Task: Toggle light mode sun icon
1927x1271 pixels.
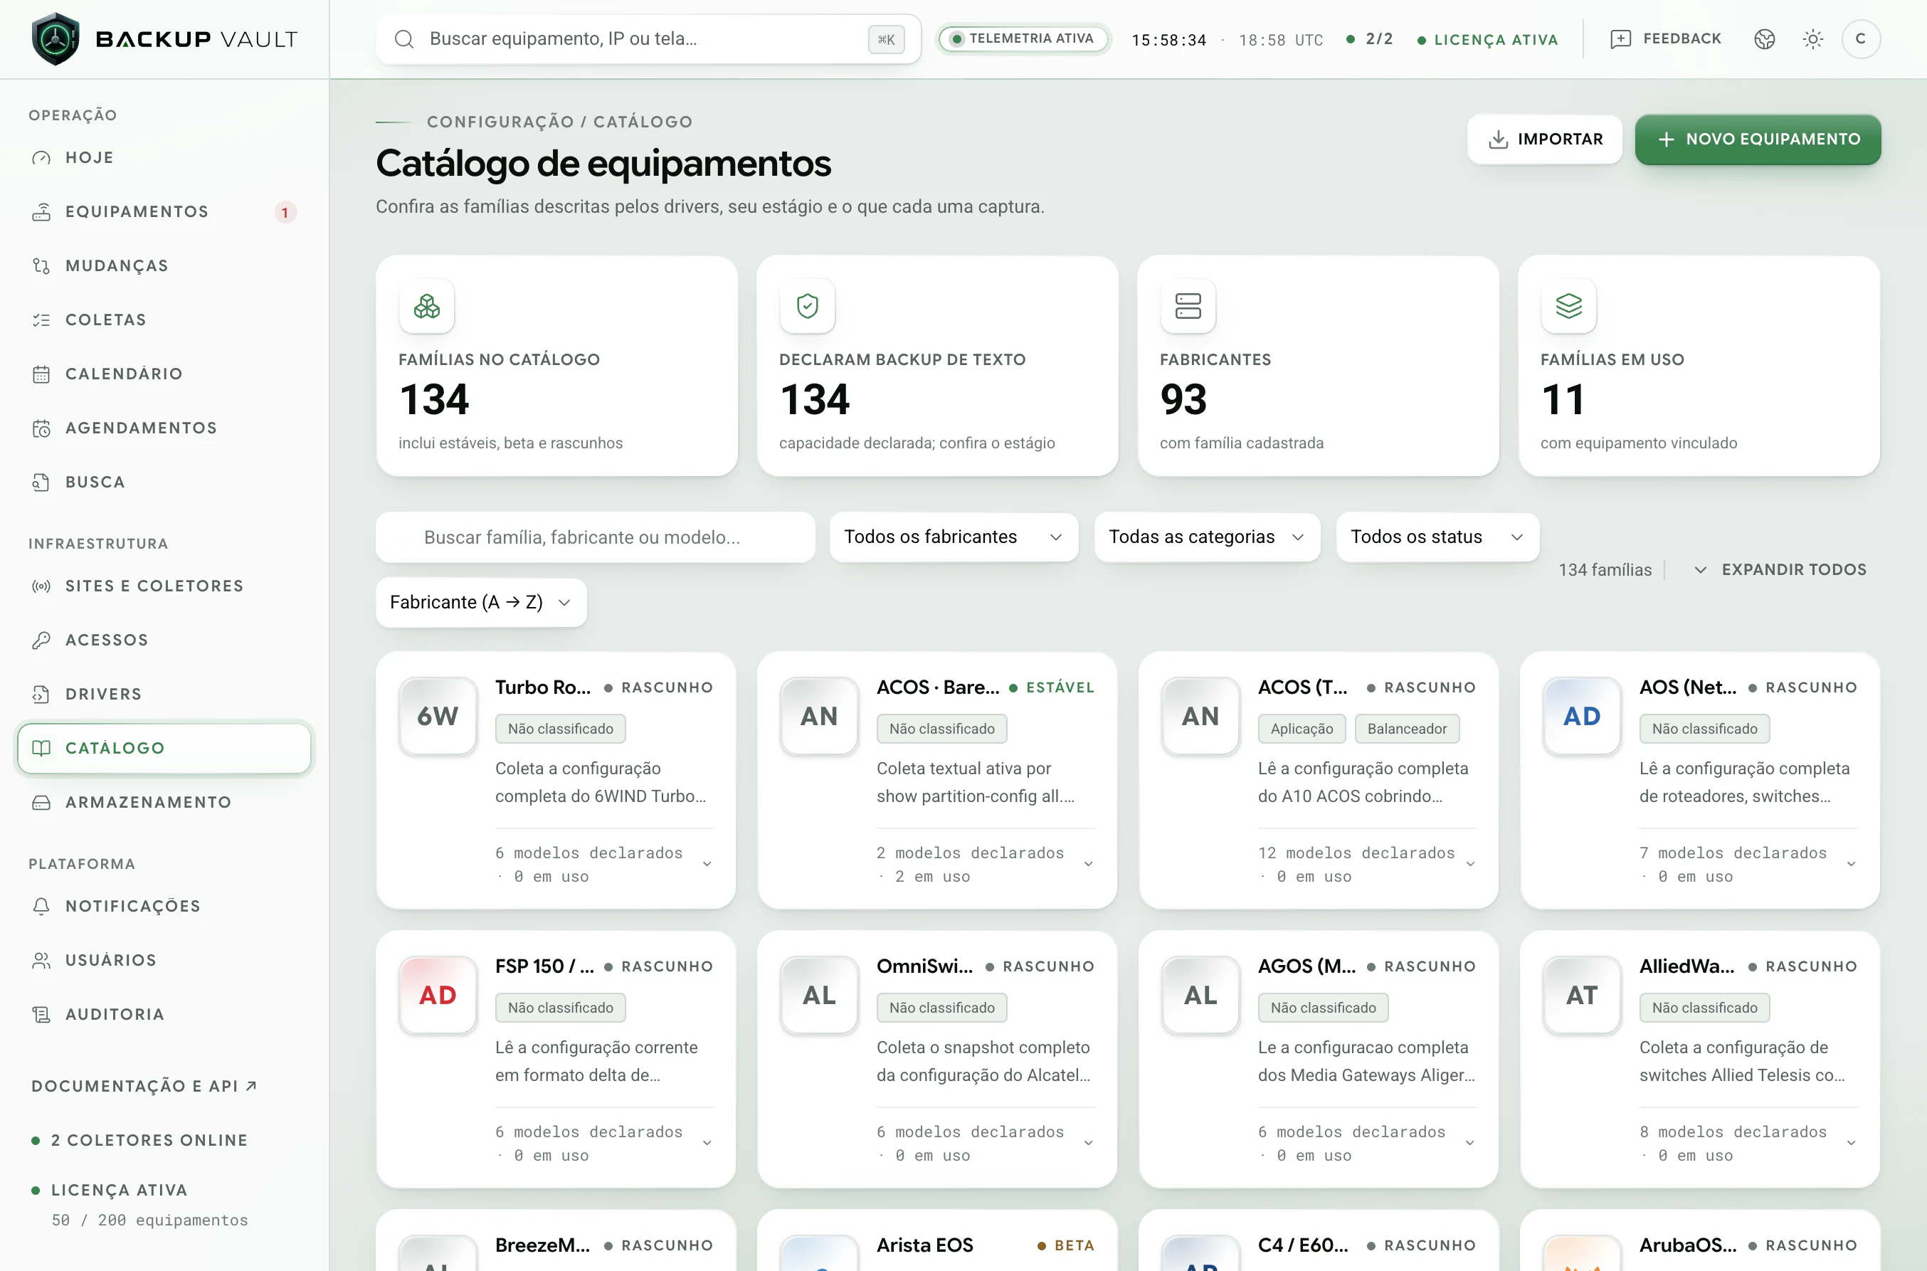Action: pyautogui.click(x=1812, y=39)
